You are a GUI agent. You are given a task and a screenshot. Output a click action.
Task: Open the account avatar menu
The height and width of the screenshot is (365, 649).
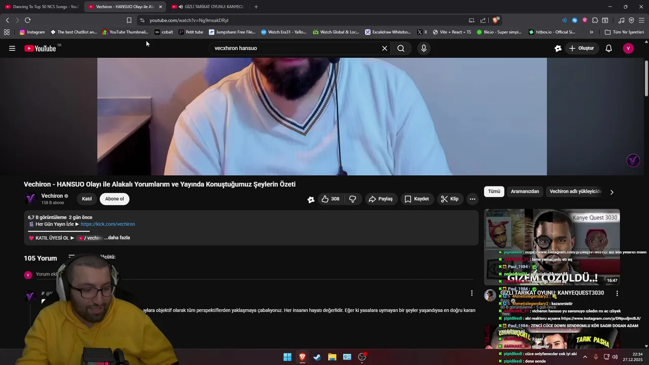[x=628, y=48]
